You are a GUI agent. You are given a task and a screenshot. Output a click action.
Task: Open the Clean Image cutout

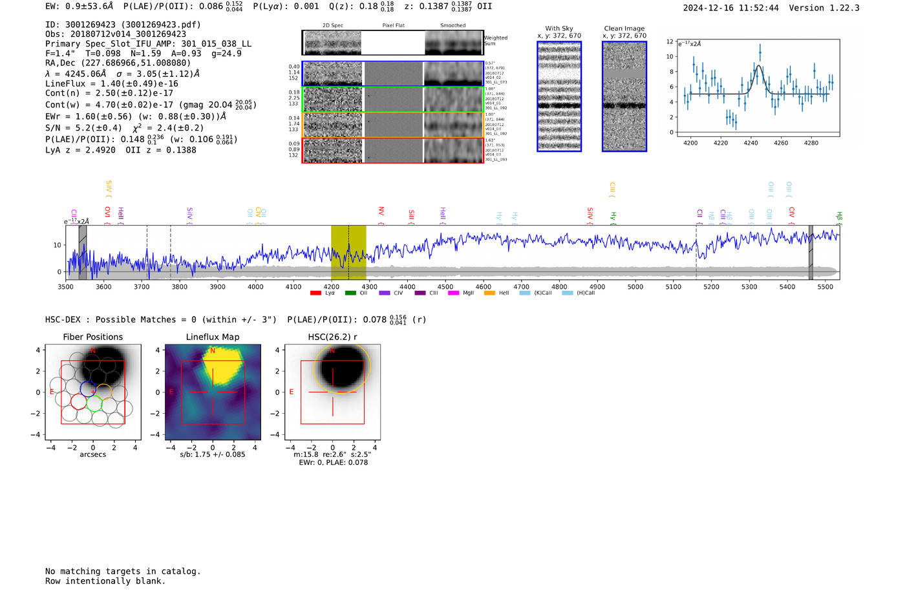tap(624, 96)
